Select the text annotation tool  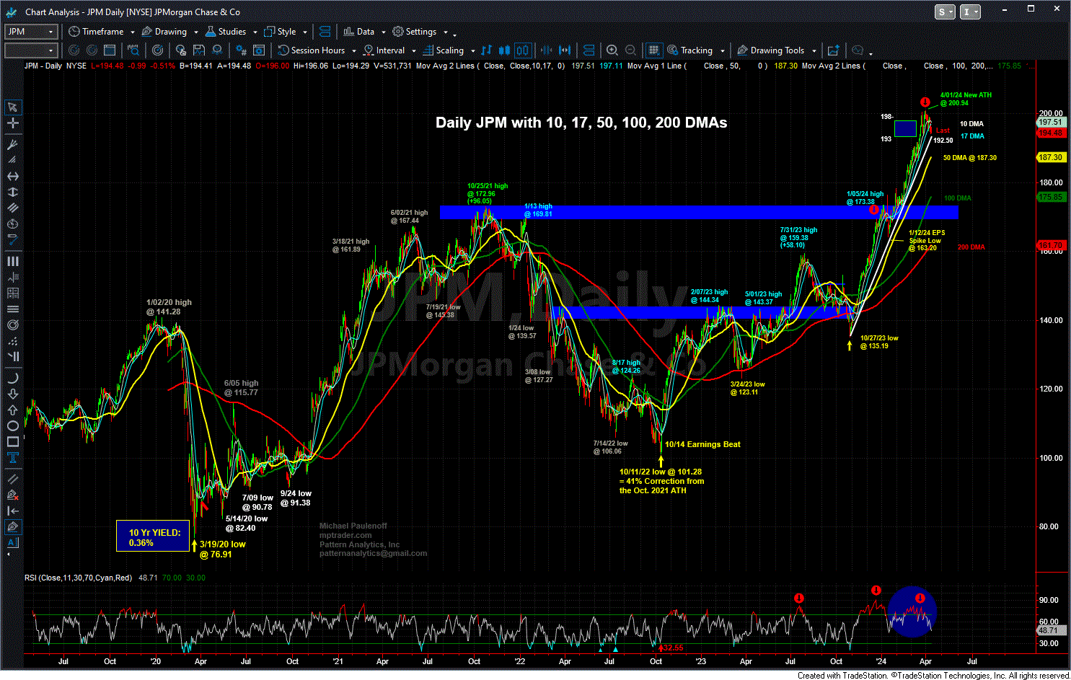tap(12, 457)
